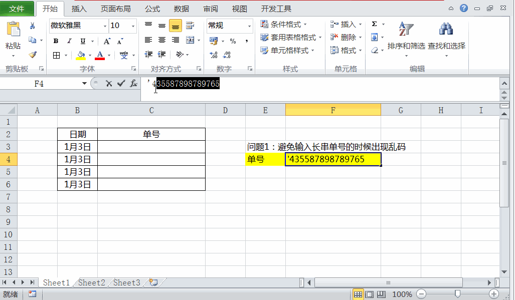515x300 pixels.
Task: Open Find and Select (查找和选择)
Action: (446, 39)
